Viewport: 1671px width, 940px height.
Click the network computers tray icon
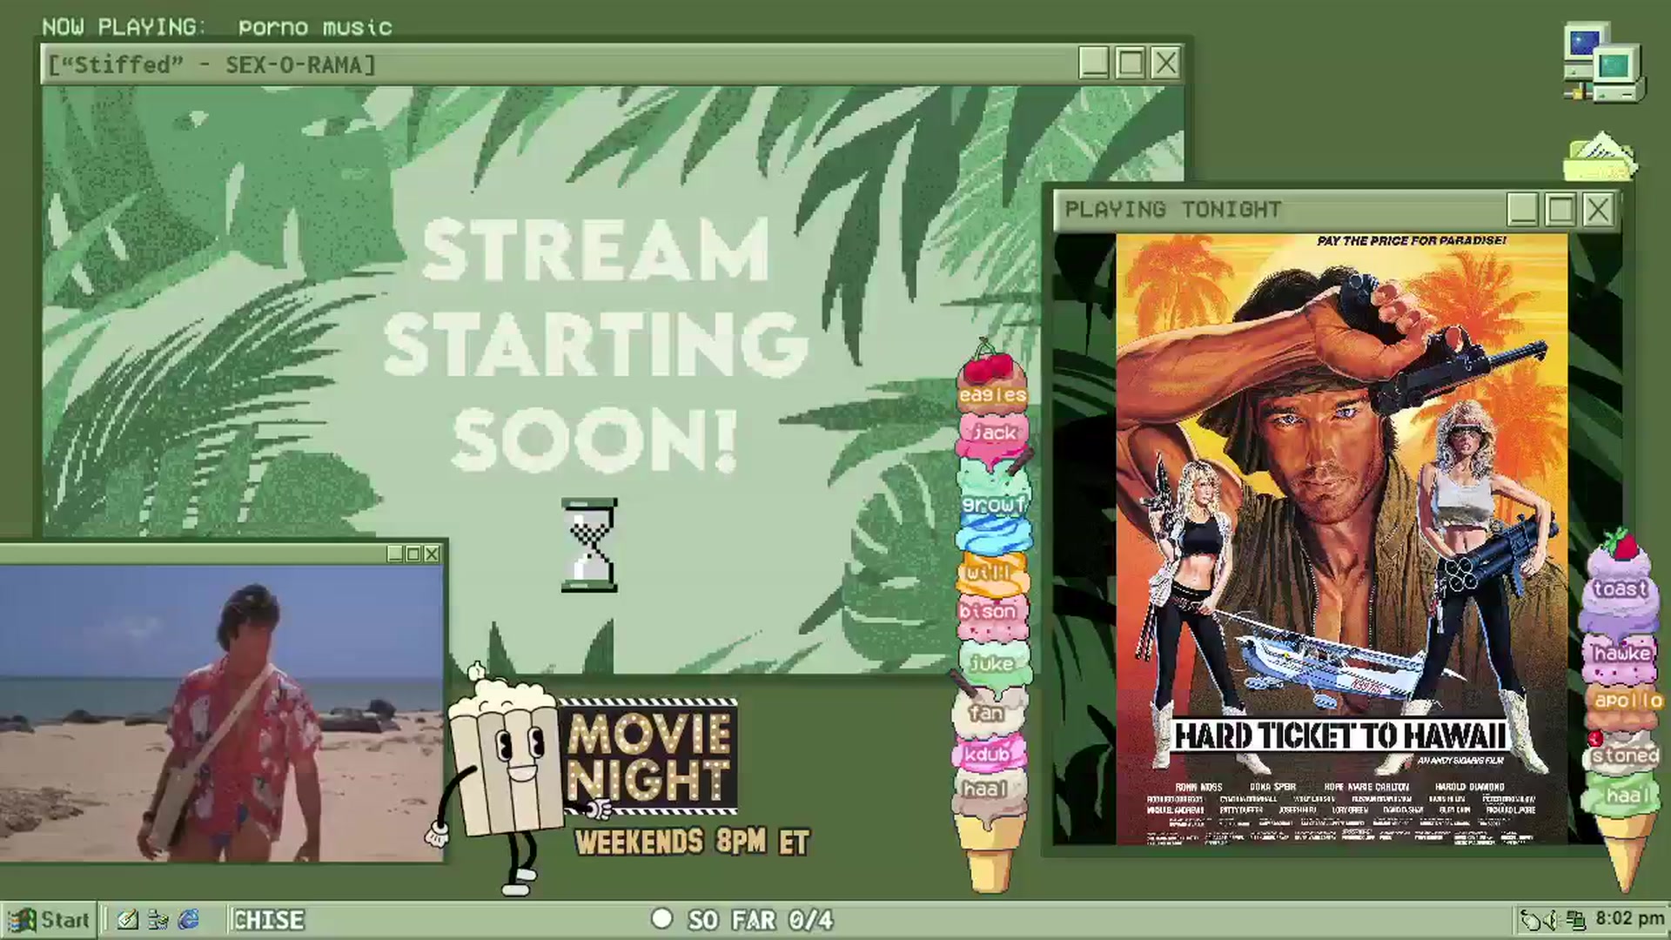[1575, 919]
